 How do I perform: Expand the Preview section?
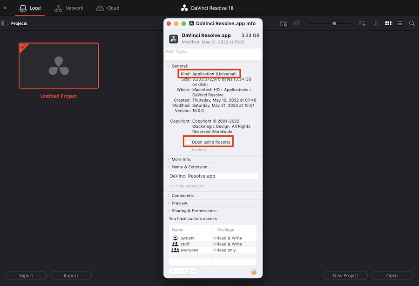tap(169, 203)
